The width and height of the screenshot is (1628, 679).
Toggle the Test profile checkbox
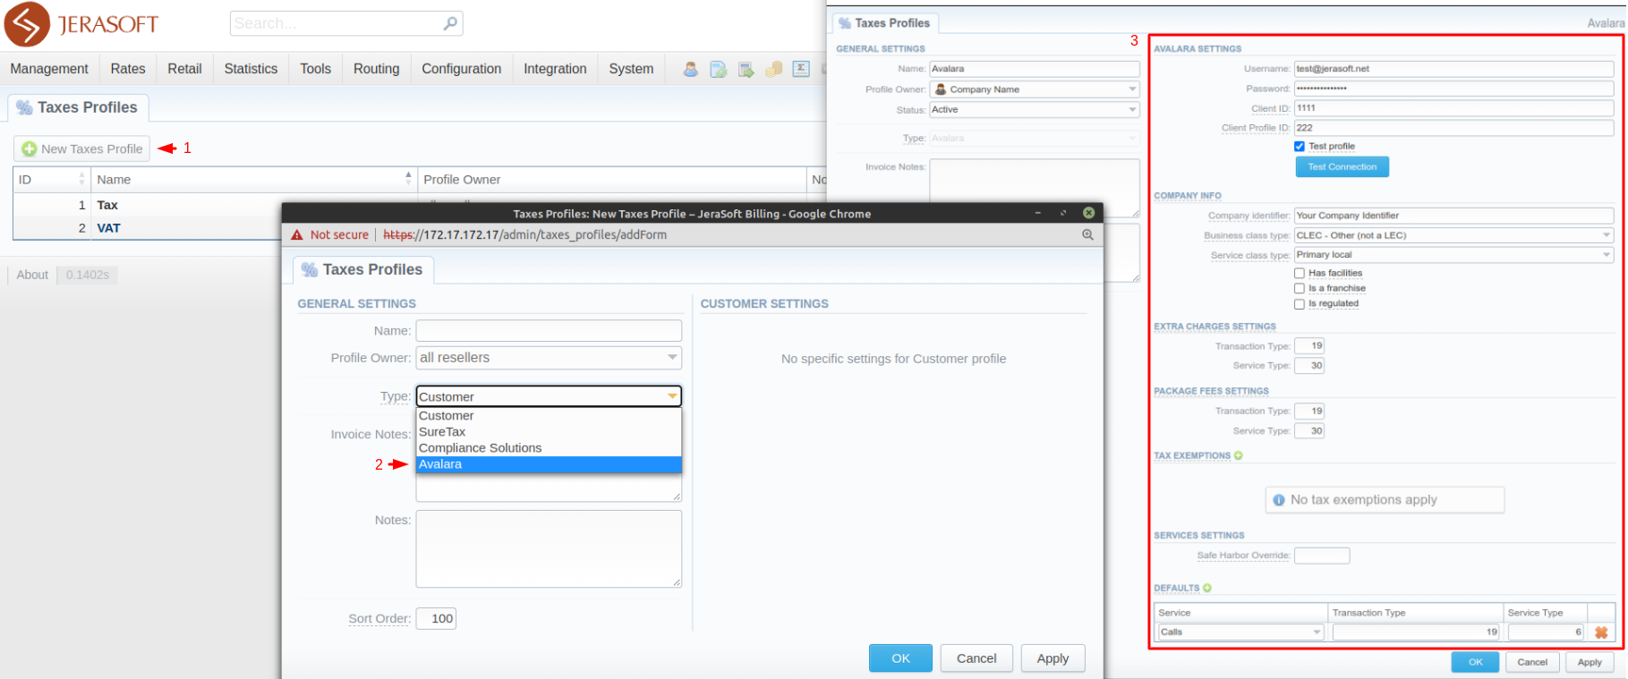pyautogui.click(x=1300, y=146)
